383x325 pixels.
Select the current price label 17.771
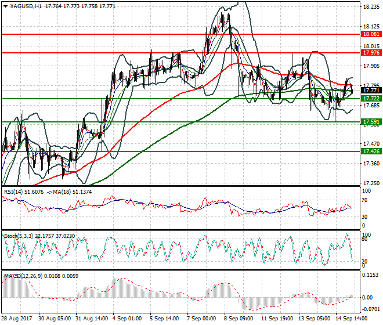coord(371,91)
